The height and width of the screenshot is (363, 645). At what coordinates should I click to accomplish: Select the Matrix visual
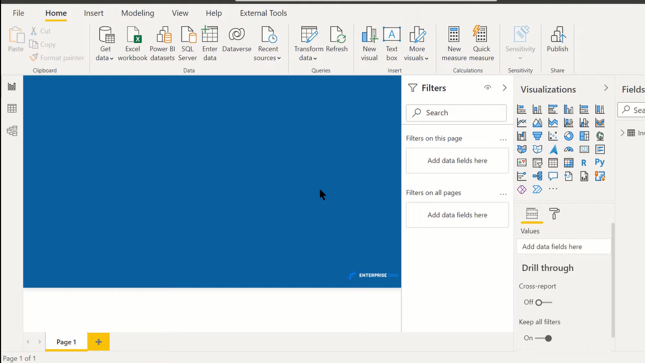[x=569, y=163]
